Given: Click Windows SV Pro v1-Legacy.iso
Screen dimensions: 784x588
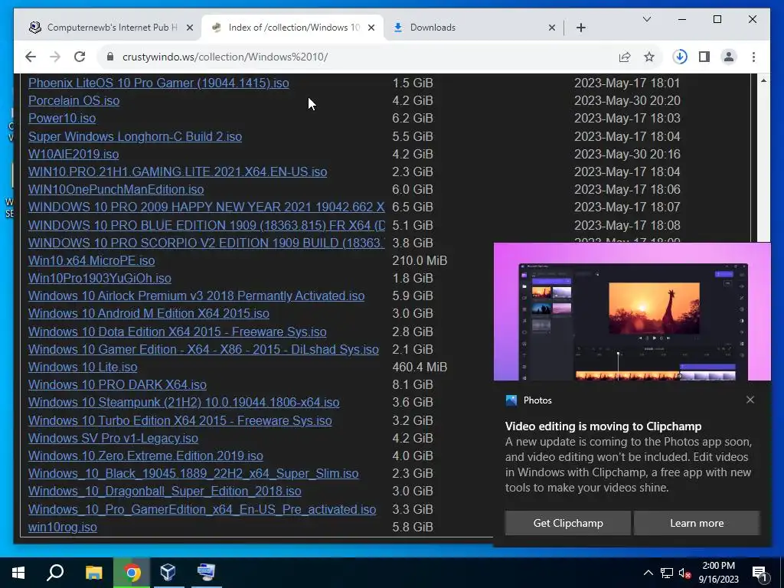Looking at the screenshot, I should pyautogui.click(x=113, y=438).
